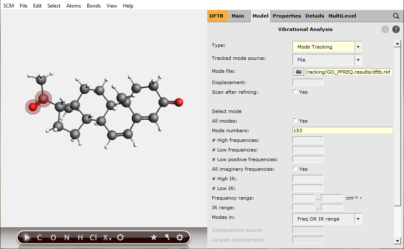Click the Mode numbers field showing 153
Screen dimensions: 404x249
[342, 130]
